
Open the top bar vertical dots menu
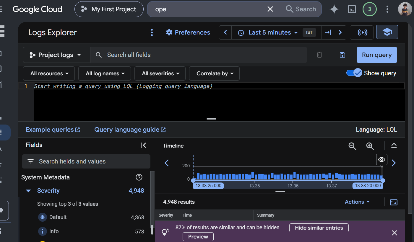coord(387,9)
